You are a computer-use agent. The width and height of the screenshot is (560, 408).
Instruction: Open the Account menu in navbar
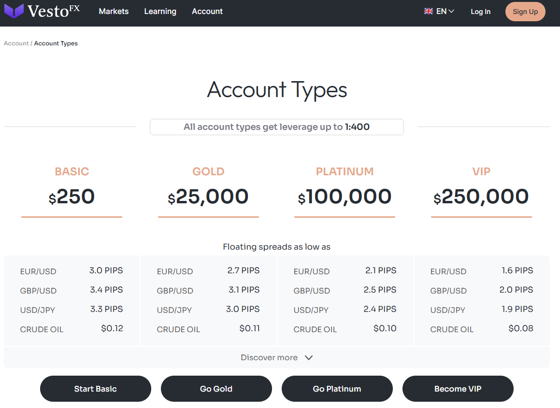[x=207, y=12]
